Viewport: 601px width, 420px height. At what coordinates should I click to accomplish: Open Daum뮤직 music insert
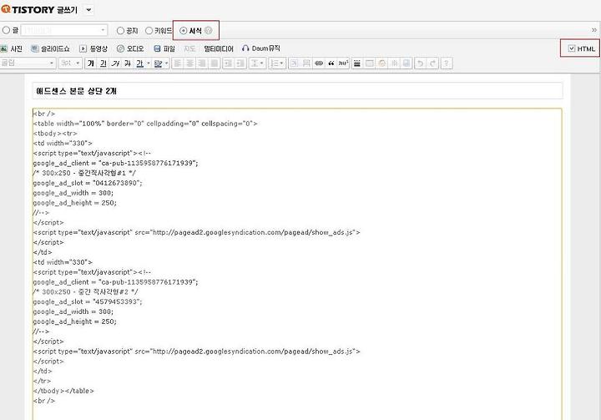click(x=261, y=48)
